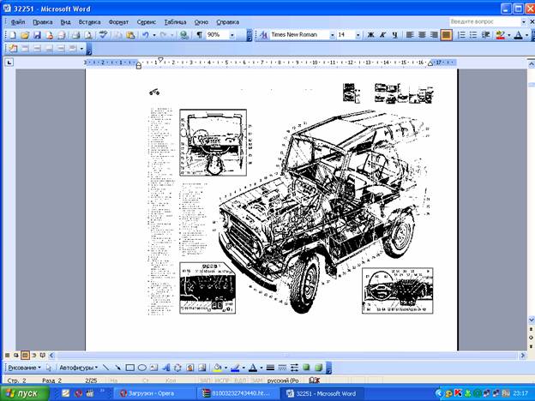Save the document with the floppy icon
The height and width of the screenshot is (401, 535).
point(37,35)
